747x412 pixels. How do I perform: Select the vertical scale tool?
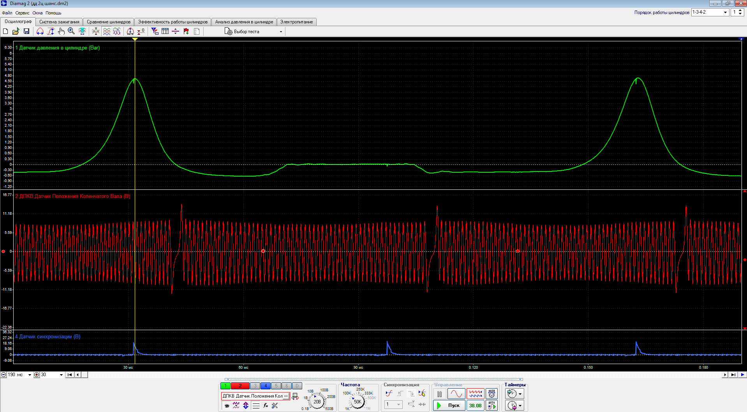[x=50, y=31]
